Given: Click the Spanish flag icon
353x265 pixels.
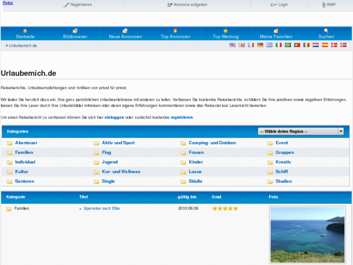Looking at the screenshot, I should coord(325,45).
